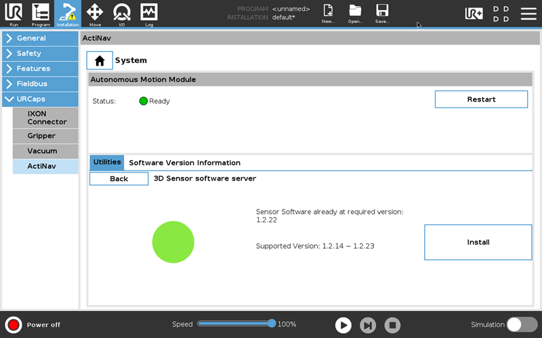Select IXON Connector URCap
The image size is (542, 338).
45,118
